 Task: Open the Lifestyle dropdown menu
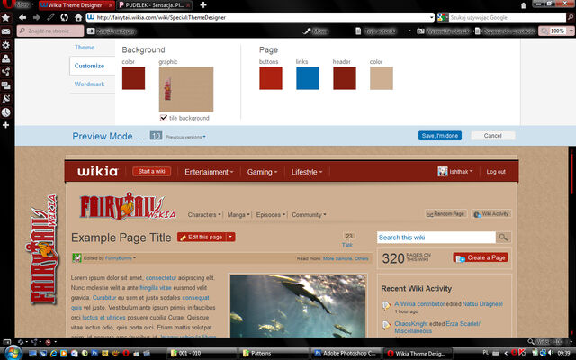(306, 172)
